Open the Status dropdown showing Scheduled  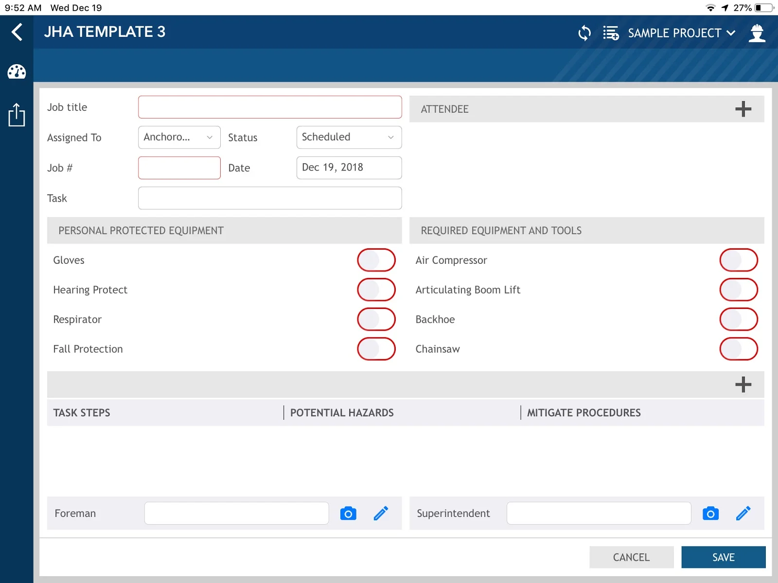tap(349, 137)
